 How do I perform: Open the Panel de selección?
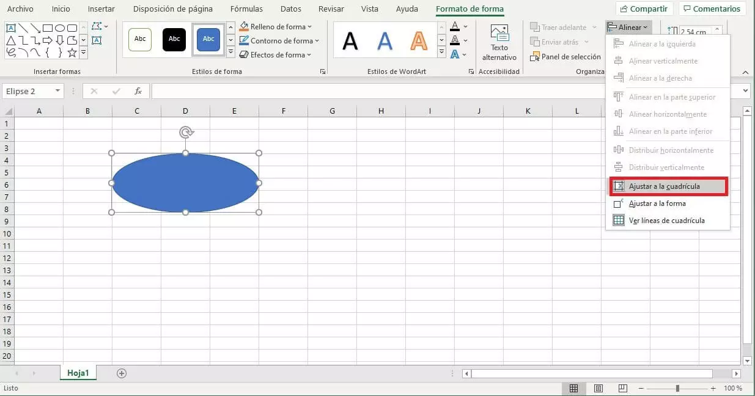point(565,57)
